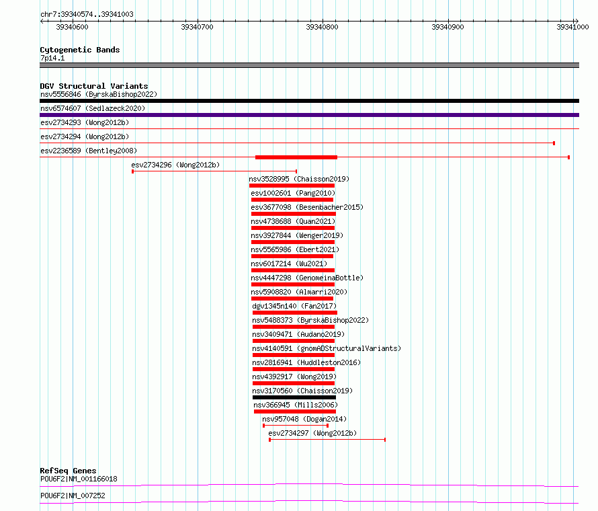Viewport: 598px width, 511px height.
Task: Open variant esv2734296 (Wong2012b)
Action: click(175, 165)
